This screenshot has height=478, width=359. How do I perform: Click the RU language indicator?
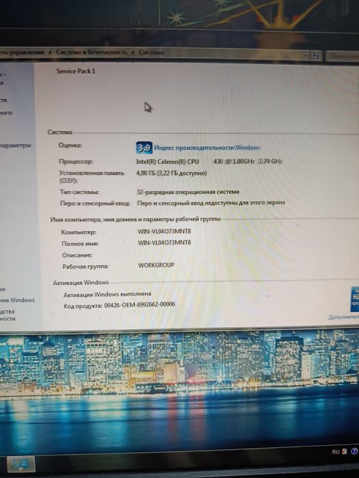click(336, 451)
